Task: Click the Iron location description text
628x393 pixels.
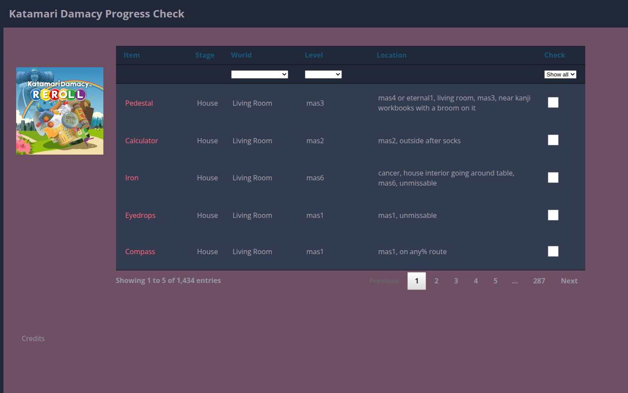Action: pos(446,178)
